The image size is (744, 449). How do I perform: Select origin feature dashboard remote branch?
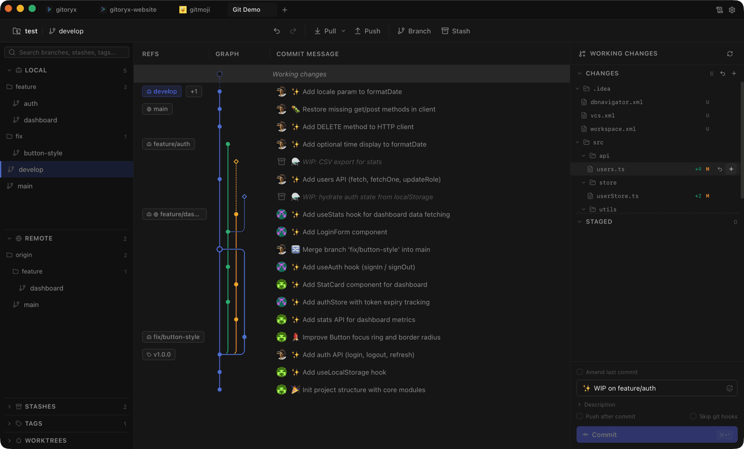[67, 288]
